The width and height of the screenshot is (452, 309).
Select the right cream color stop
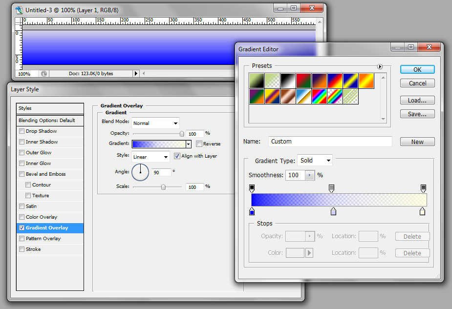[422, 211]
